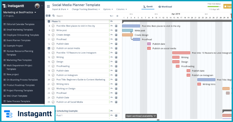Screen dimensions: 233x122
Task: Click the back arrow next to search
Action: (x=117, y=16)
